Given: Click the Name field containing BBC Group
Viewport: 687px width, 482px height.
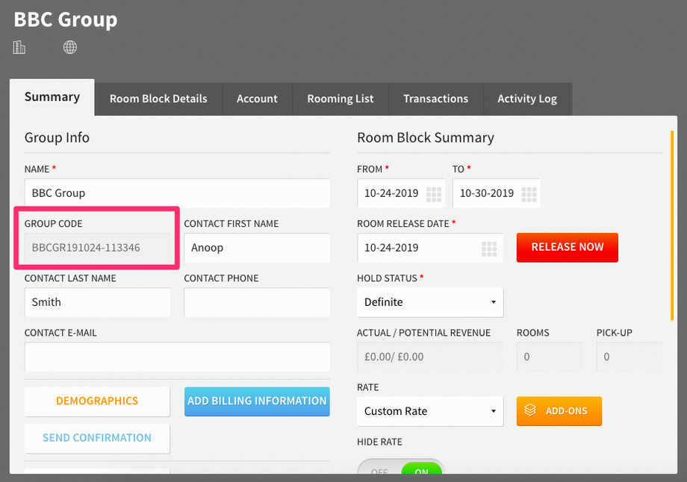Looking at the screenshot, I should tap(177, 193).
